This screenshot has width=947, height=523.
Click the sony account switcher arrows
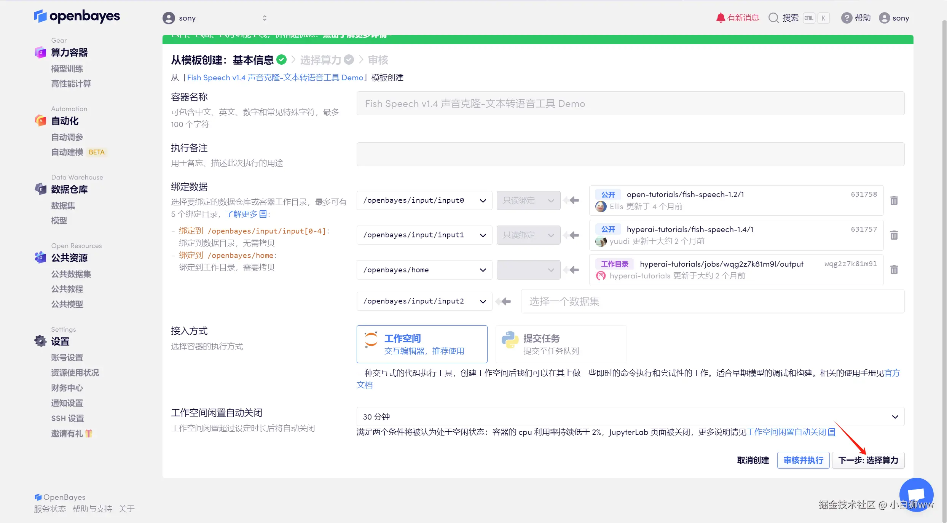265,18
